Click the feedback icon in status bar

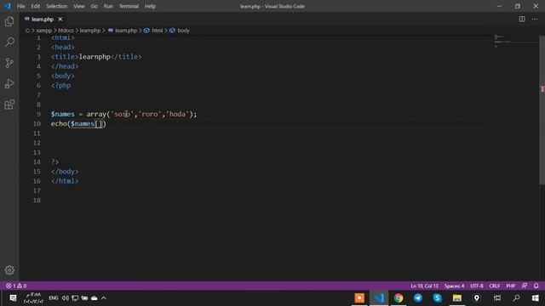click(525, 286)
